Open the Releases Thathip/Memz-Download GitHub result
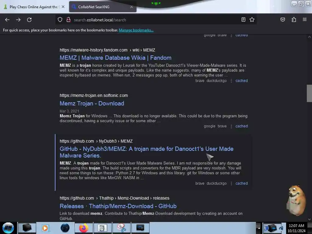This screenshot has height=234, width=312. point(118,206)
